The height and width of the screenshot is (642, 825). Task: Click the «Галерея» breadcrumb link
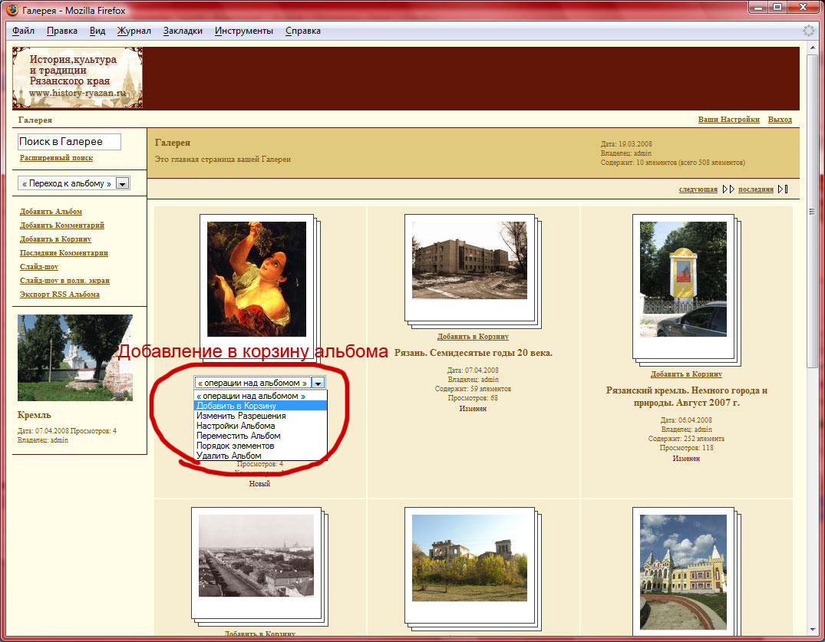click(x=35, y=120)
